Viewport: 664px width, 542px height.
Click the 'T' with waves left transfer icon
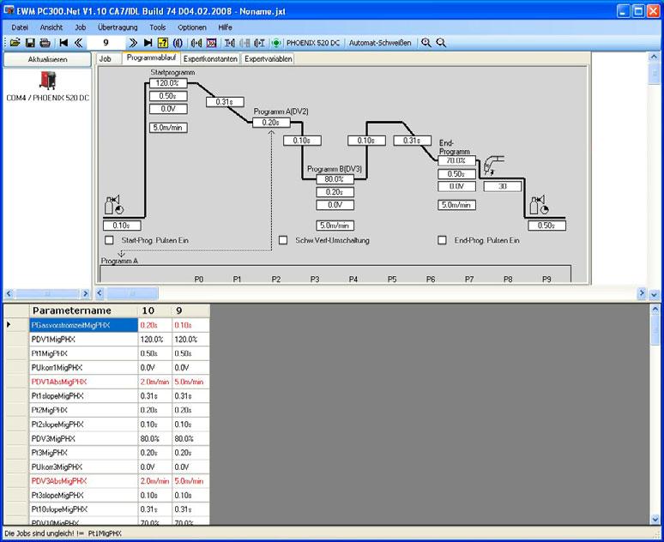(230, 43)
